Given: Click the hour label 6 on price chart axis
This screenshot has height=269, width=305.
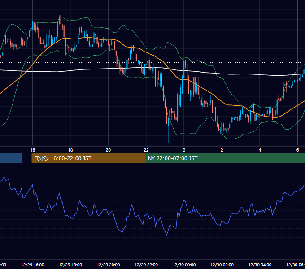Looking at the screenshot, I should point(298,150).
